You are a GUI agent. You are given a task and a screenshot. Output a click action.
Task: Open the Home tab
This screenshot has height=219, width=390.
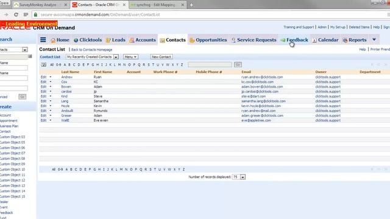pyautogui.click(x=60, y=40)
